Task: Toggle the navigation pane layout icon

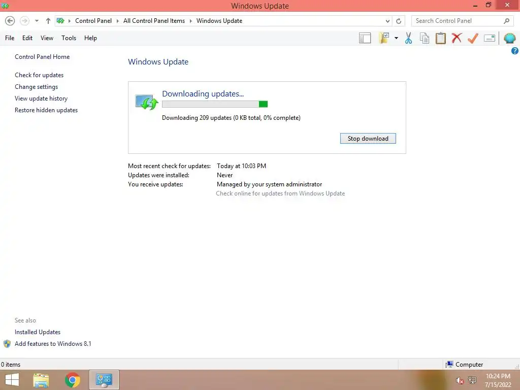Action: [x=365, y=38]
